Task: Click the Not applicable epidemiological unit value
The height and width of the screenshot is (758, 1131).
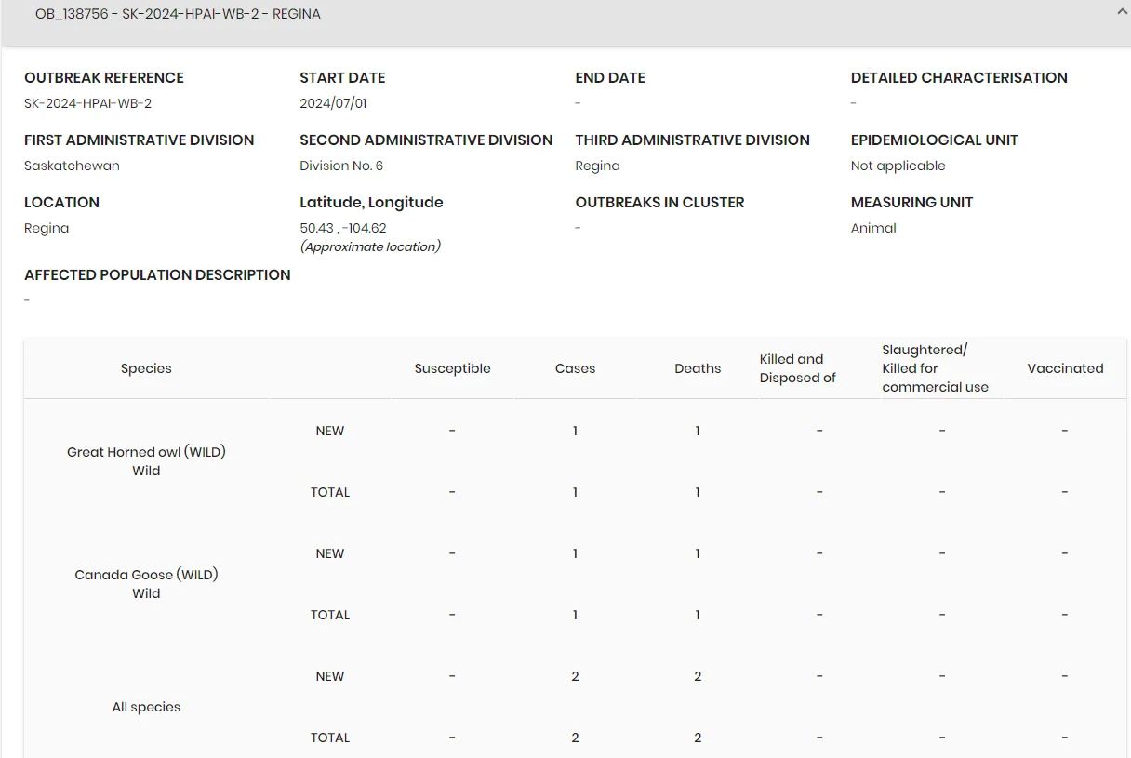Action: (x=898, y=166)
